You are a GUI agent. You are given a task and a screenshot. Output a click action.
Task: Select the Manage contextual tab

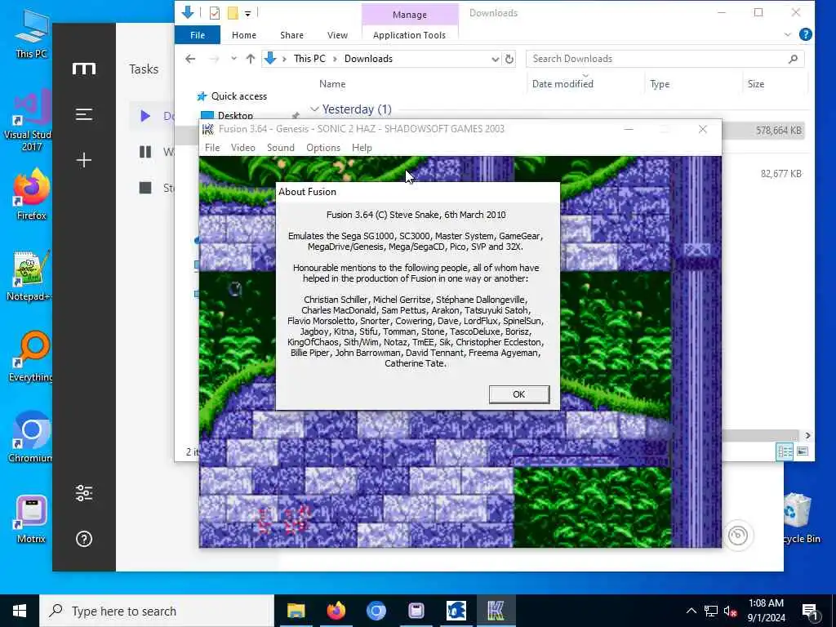pos(410,15)
